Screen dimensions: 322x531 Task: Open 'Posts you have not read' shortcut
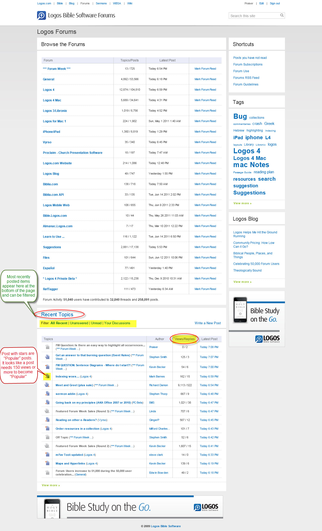pos(250,58)
